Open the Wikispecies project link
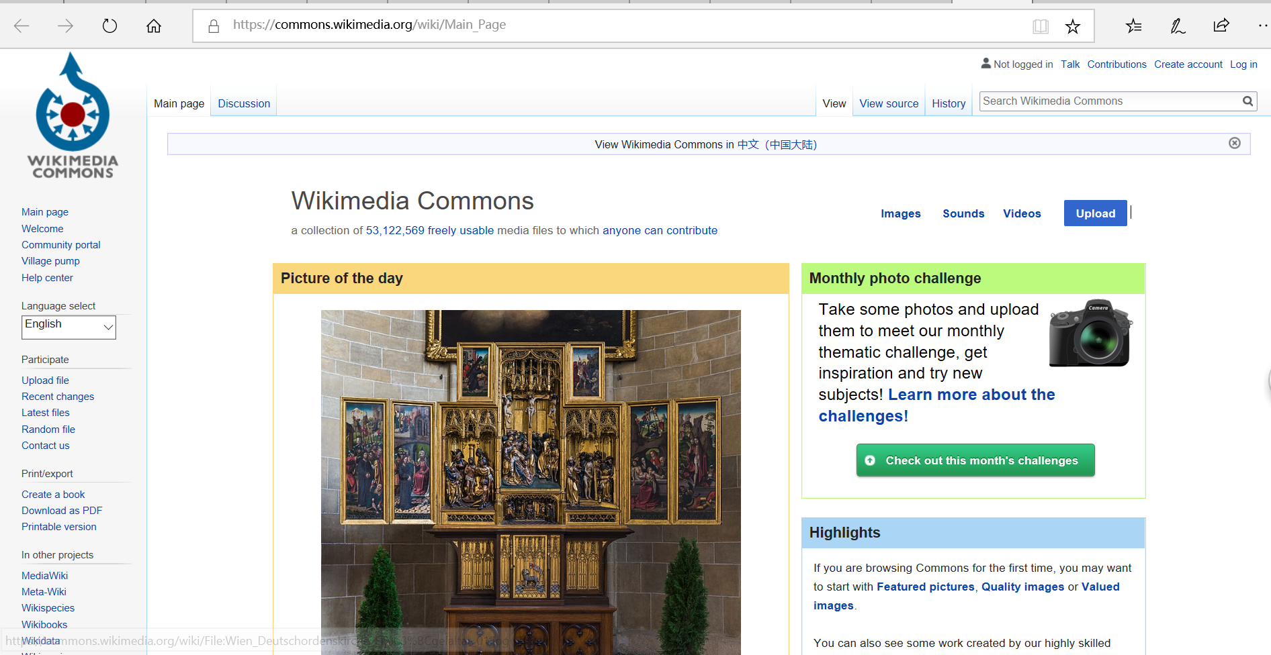 [48, 608]
